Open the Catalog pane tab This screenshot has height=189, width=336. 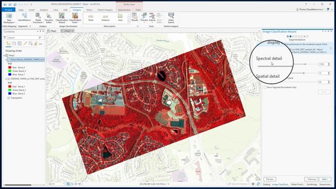pos(266,184)
